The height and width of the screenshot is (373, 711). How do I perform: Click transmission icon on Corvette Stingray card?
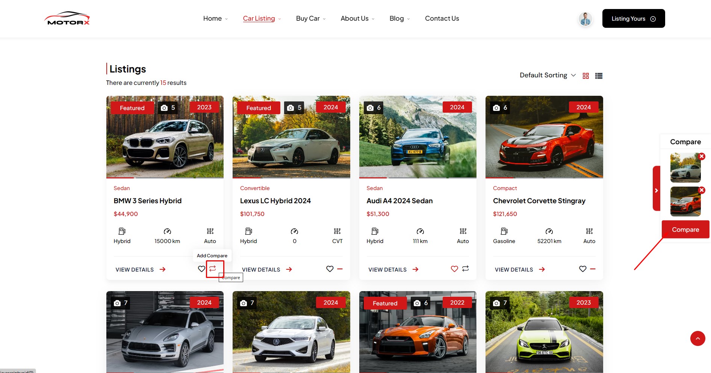coord(589,231)
